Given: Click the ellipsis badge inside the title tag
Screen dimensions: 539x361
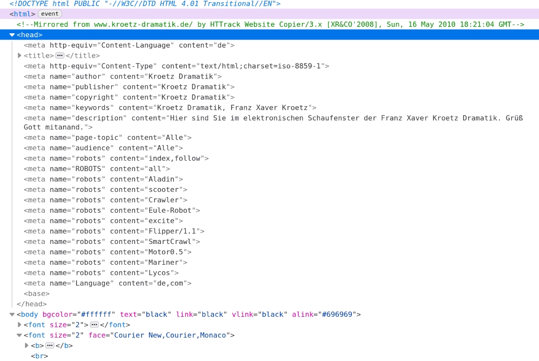Looking at the screenshot, I should (60, 56).
